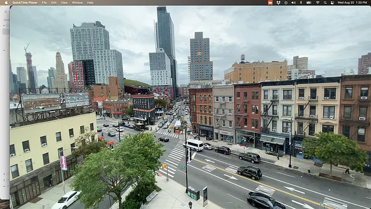This screenshot has height=209, width=371.
Task: Open the Apple menu
Action: click(x=6, y=3)
